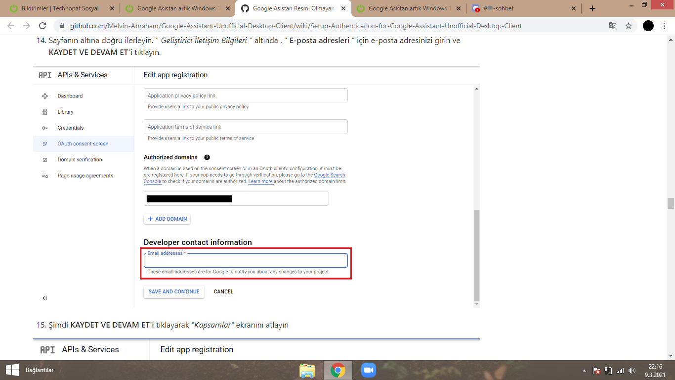Click the CANCEL button

(223, 291)
